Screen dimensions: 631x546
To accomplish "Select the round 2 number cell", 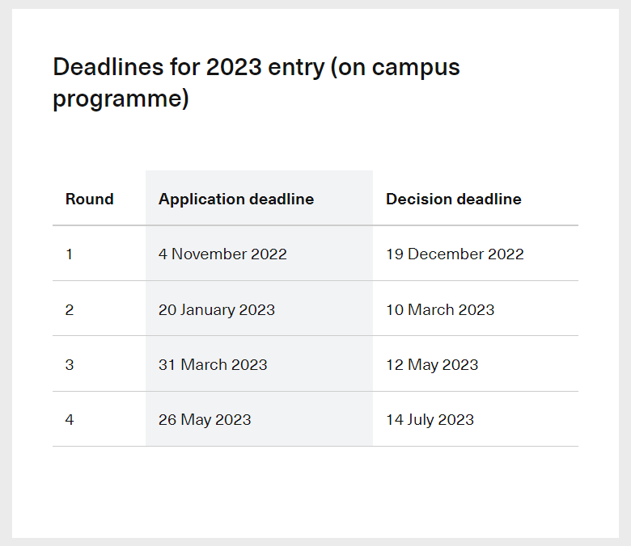I will (x=70, y=309).
